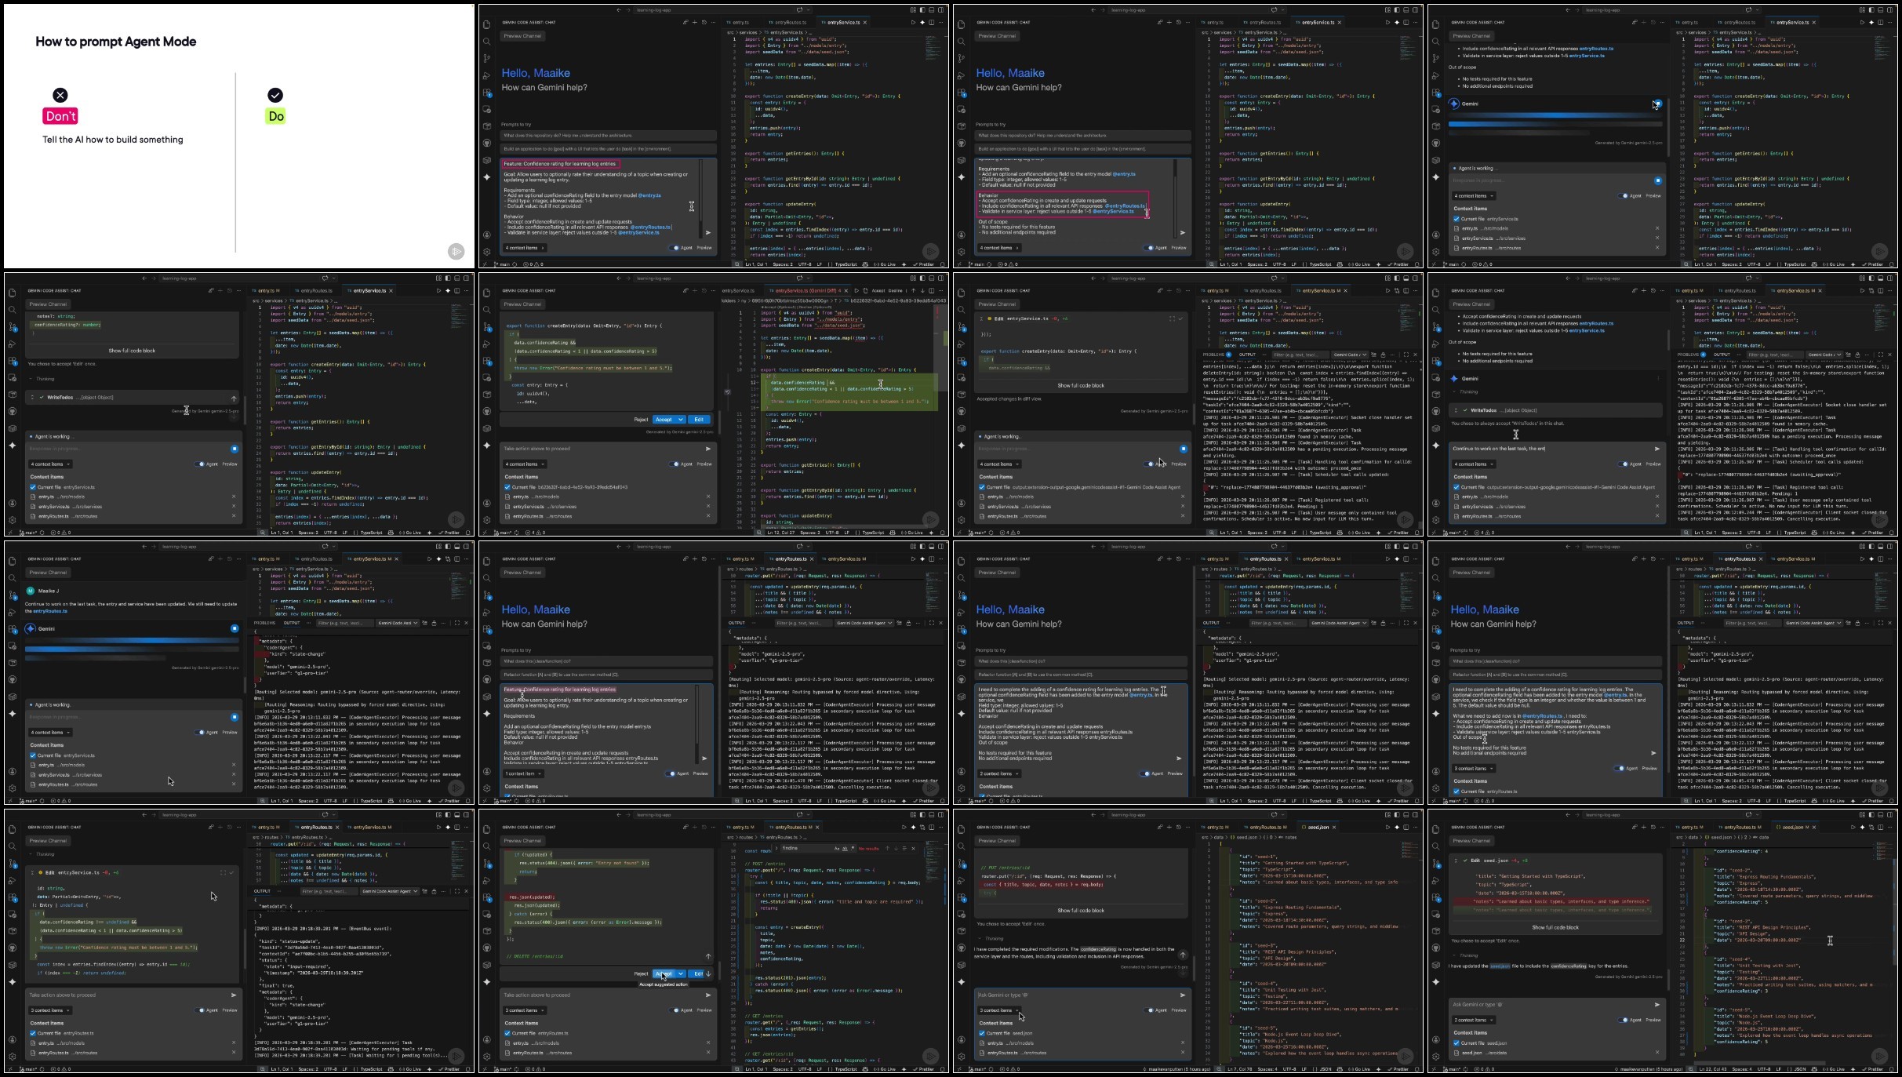Remove entry.ts context item in Gemini Diff frame
This screenshot has height=1077, width=1902.
coord(707,497)
